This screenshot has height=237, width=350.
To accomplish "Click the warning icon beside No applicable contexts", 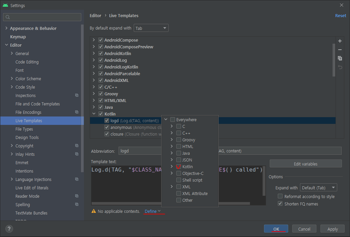I will (x=93, y=211).
